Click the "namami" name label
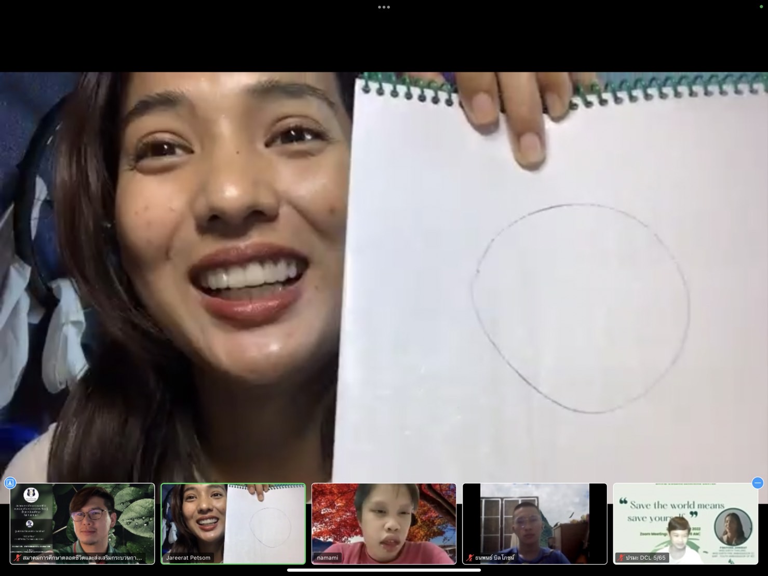 (328, 558)
